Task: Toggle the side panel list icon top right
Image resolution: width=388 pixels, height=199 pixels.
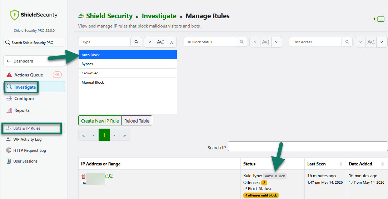Action: pos(381,19)
